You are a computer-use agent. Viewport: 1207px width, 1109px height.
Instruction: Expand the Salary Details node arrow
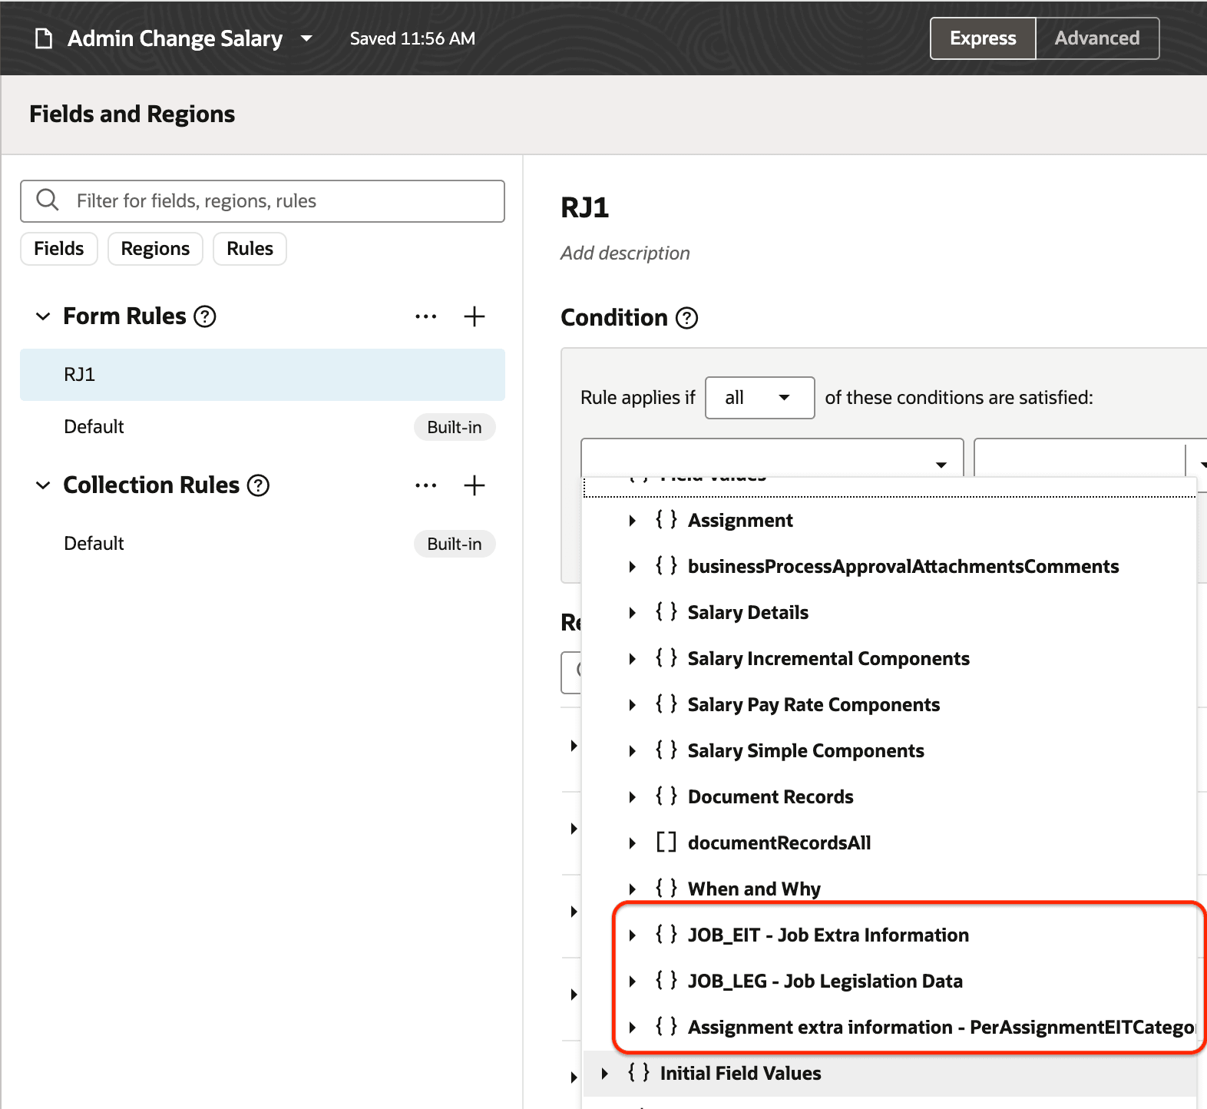(632, 613)
